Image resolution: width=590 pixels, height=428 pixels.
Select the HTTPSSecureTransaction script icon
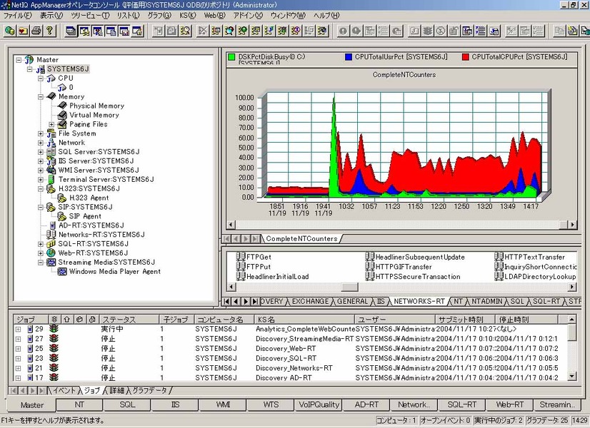tap(369, 276)
